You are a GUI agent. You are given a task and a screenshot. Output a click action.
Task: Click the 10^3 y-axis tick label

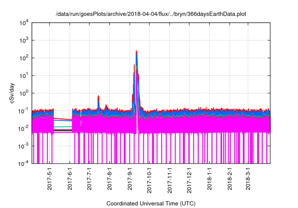[x=24, y=40]
